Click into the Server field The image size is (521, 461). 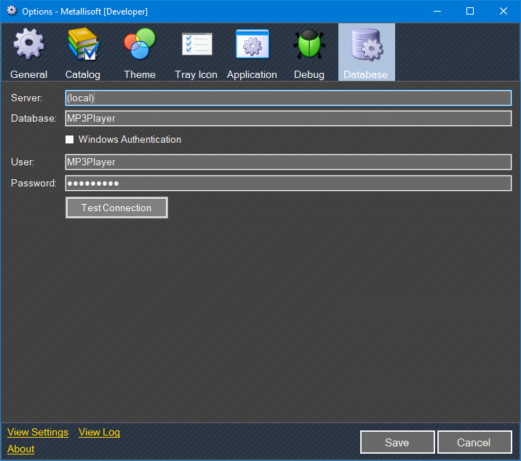[x=288, y=98]
